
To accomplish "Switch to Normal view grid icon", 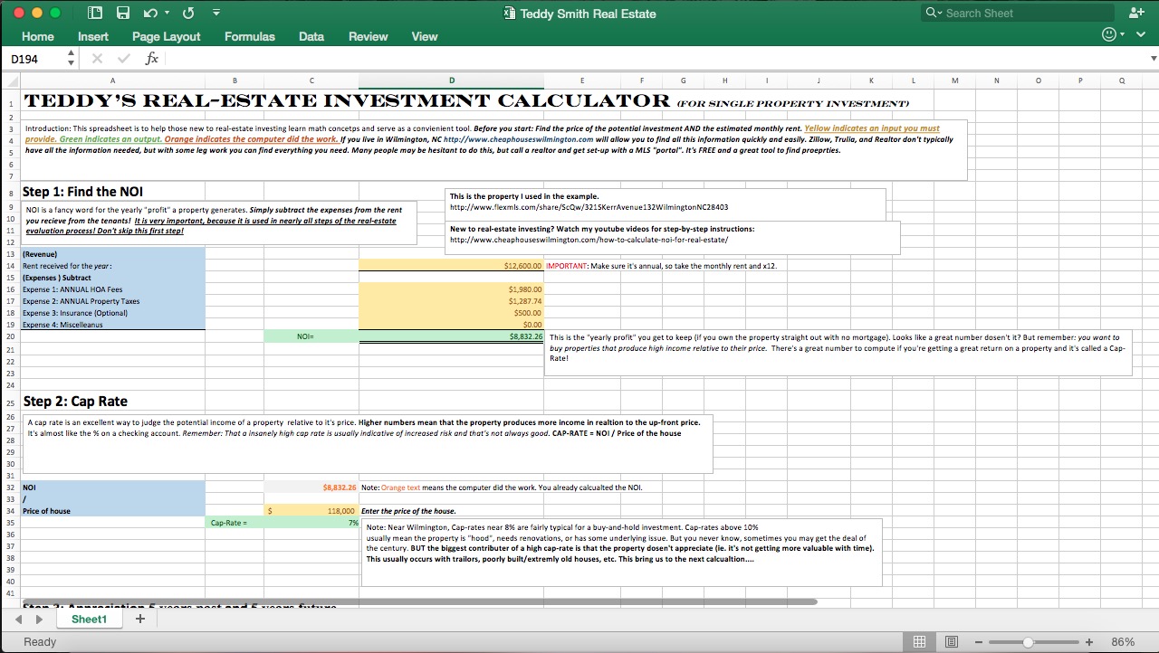I will pyautogui.click(x=920, y=641).
